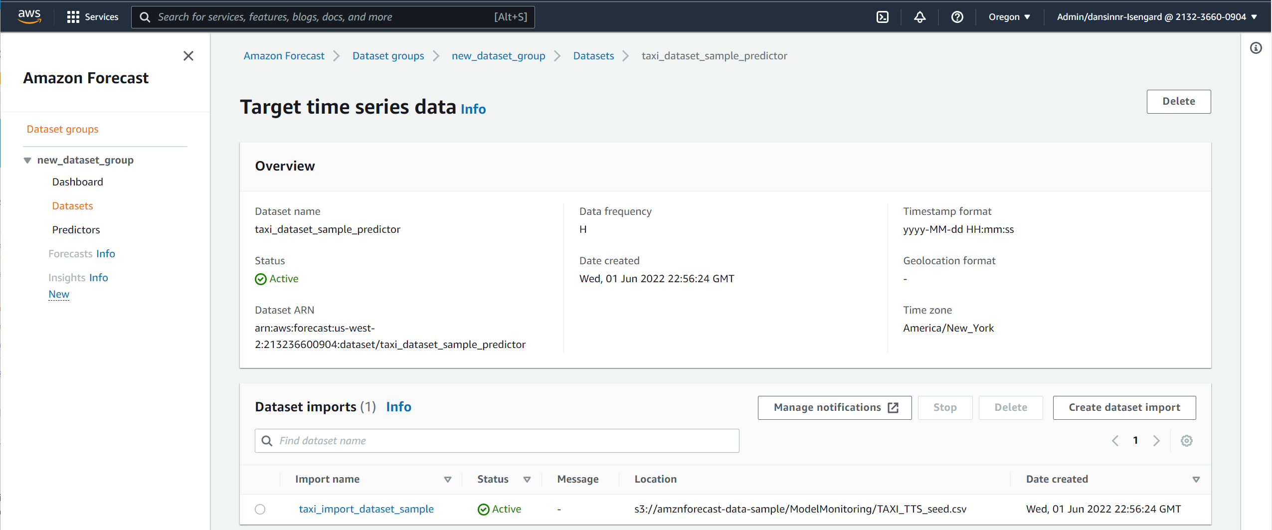Viewport: 1272px width, 530px height.
Task: Click the Dataset ARN value text
Action: 390,337
